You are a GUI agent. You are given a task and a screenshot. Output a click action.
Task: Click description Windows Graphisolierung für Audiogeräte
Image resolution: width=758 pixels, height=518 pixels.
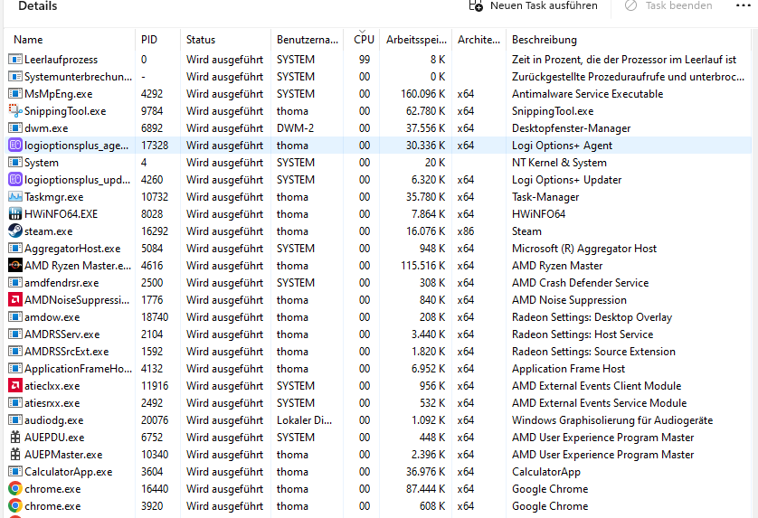pyautogui.click(x=612, y=420)
